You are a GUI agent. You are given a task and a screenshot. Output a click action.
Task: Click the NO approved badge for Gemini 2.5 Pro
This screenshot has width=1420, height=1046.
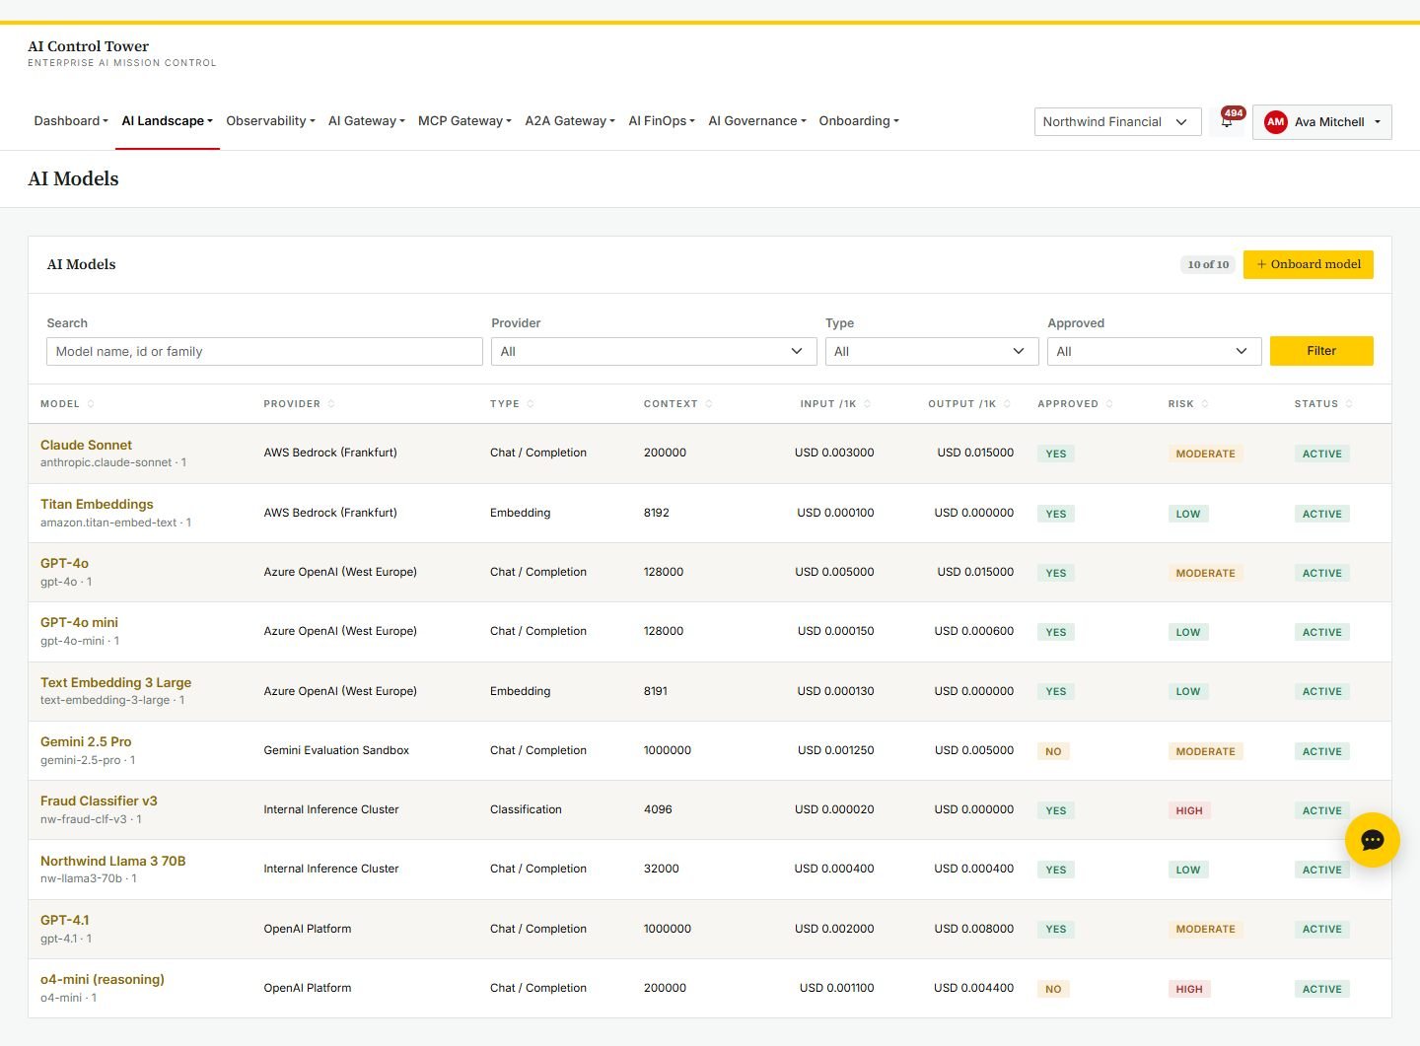[x=1053, y=751]
